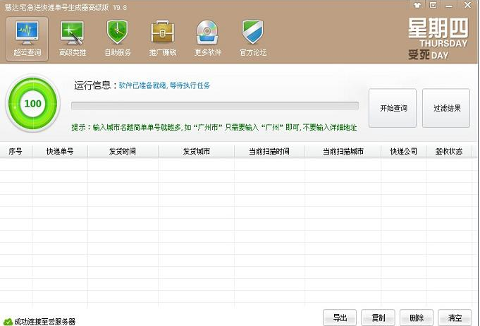Click the 过滤结果 button

point(446,108)
